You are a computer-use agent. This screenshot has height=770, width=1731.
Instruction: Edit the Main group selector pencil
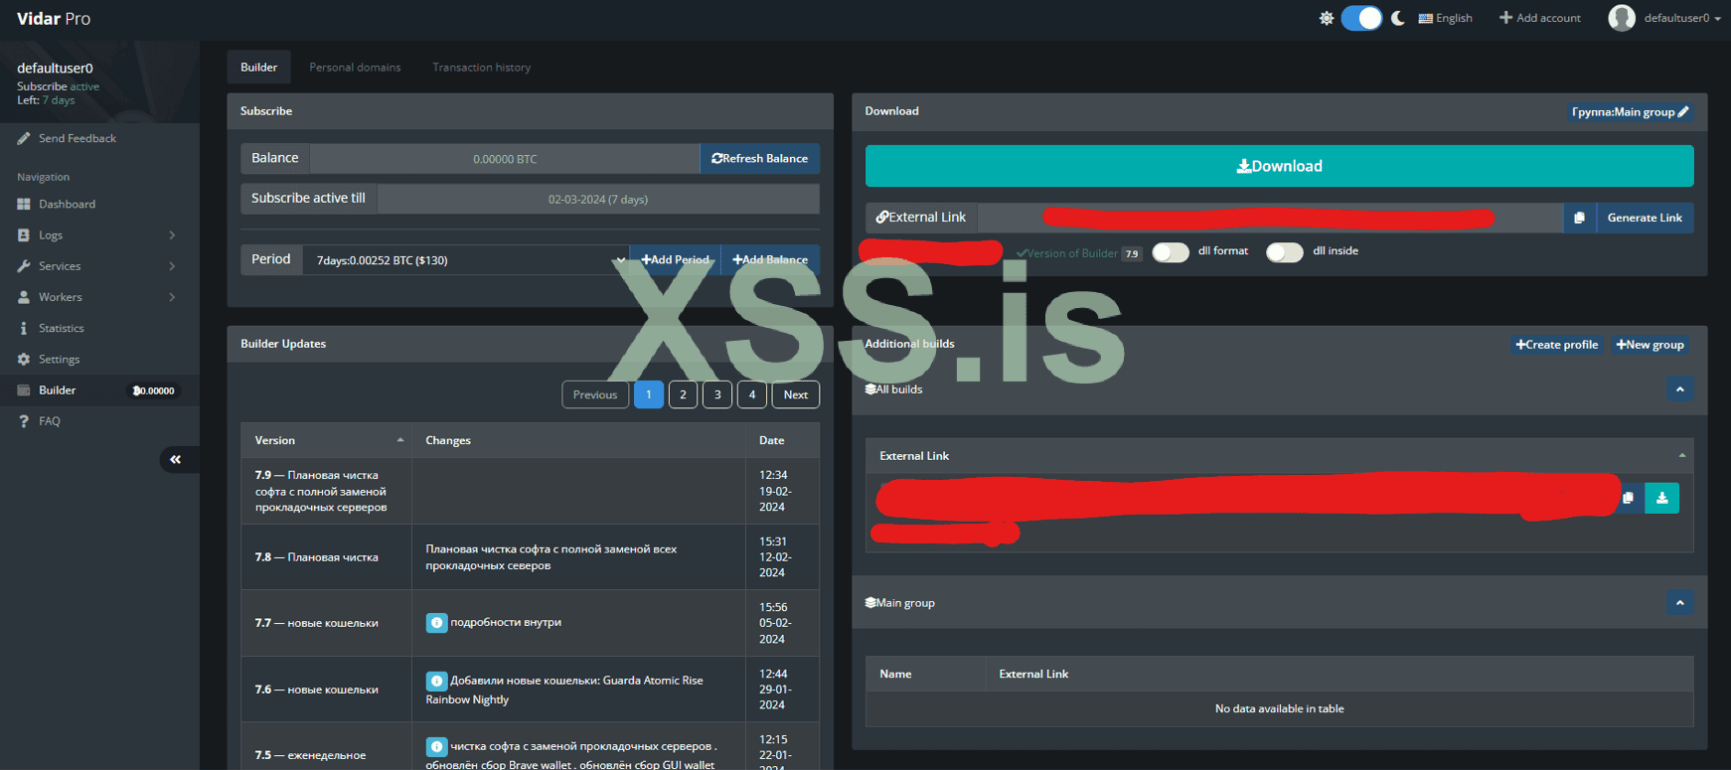click(1683, 112)
